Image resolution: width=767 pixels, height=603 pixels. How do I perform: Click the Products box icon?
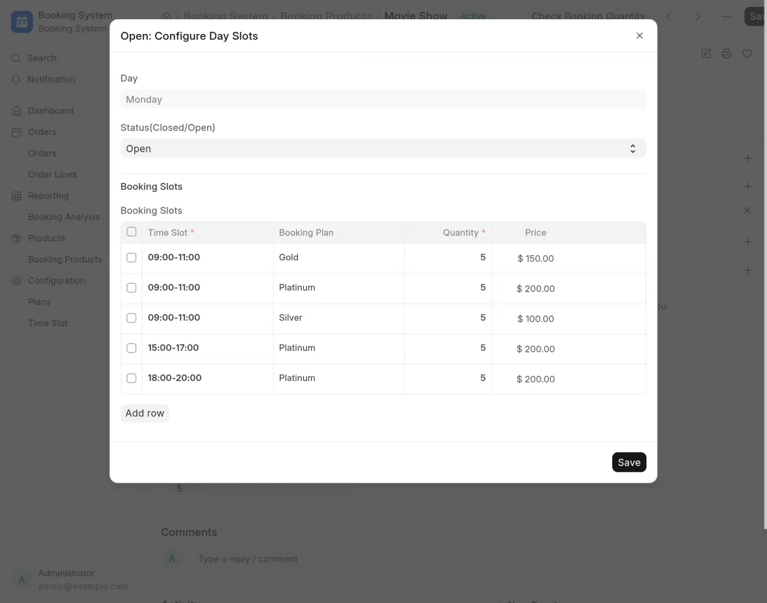click(17, 238)
